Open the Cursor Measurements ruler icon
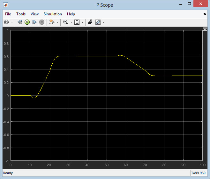Screen dimensions: 210x179 (x=98, y=22)
